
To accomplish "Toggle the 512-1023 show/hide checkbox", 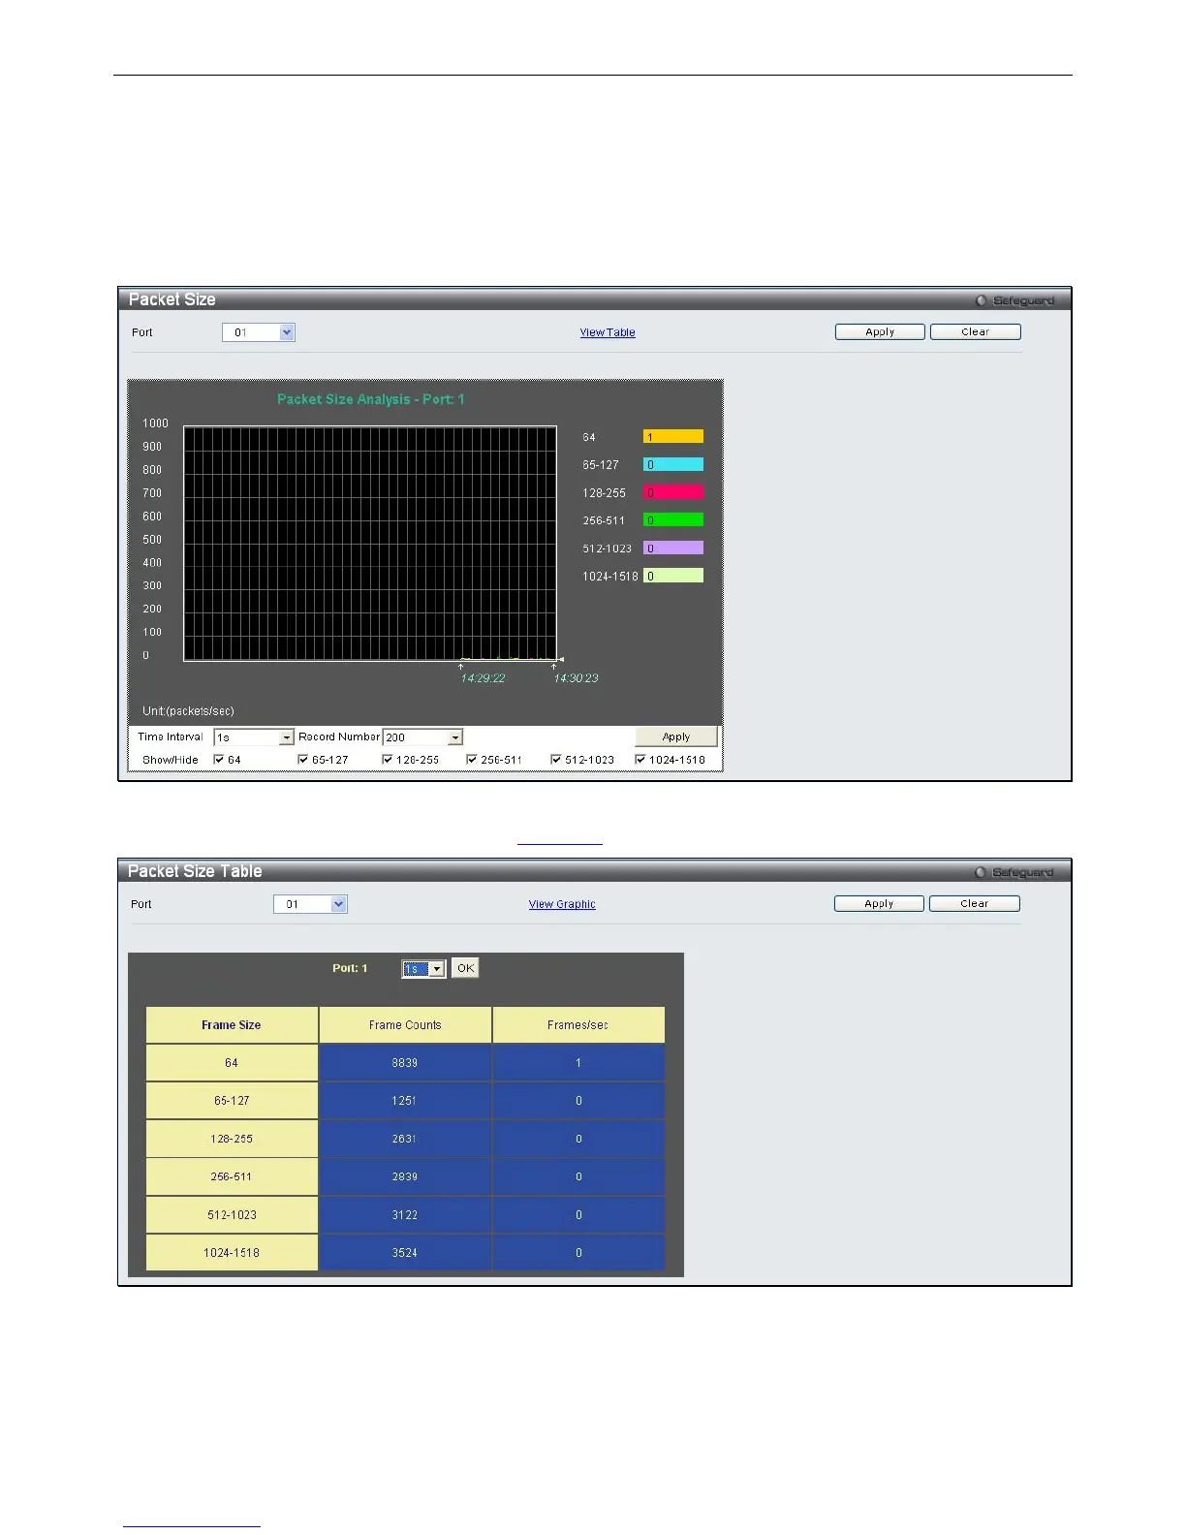I will [556, 760].
